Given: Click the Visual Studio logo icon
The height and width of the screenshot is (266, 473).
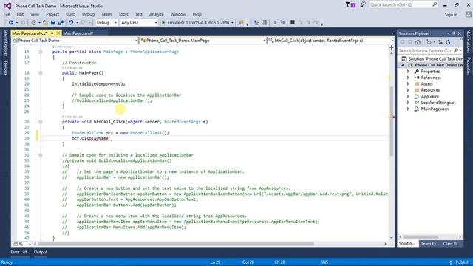Looking at the screenshot, I should [x=7, y=6].
